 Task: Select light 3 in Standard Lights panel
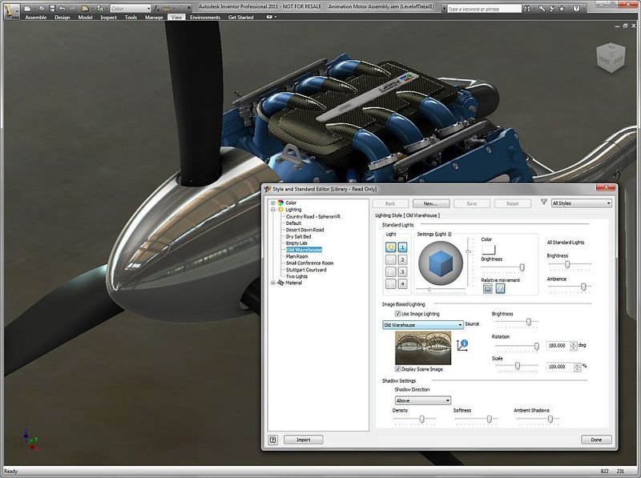(401, 271)
